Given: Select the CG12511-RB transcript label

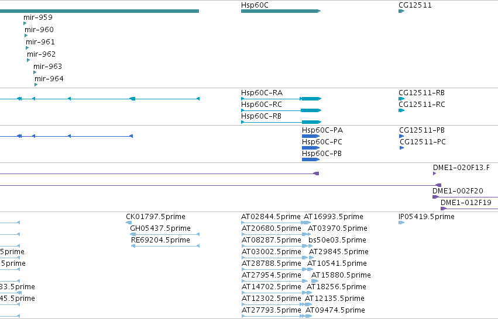Looking at the screenshot, I should 421,93.
